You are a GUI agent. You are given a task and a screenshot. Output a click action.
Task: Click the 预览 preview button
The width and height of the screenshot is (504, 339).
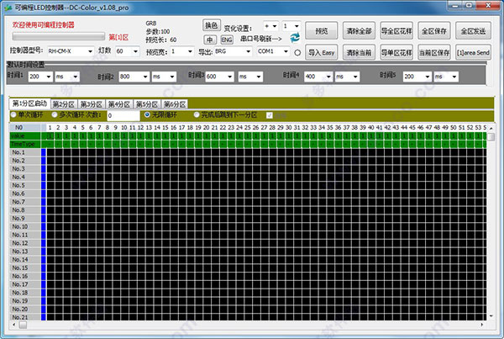[x=322, y=31]
